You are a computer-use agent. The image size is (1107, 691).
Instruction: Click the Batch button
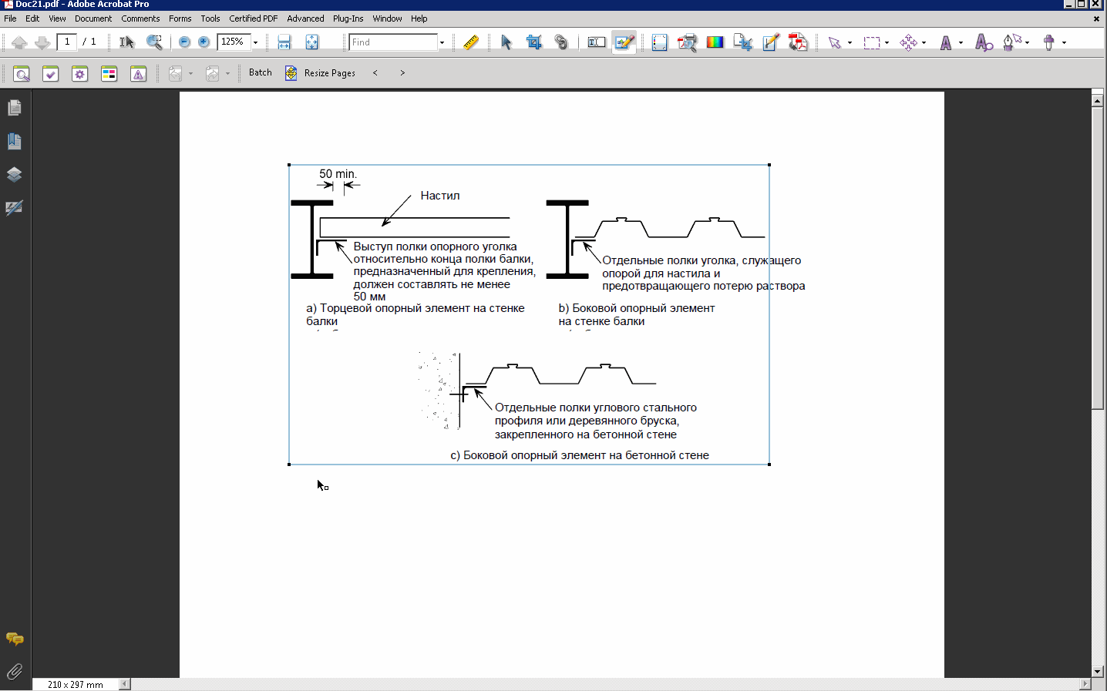pos(261,72)
